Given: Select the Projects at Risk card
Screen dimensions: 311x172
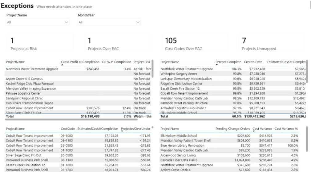Looking at the screenshot, I should [x=40, y=43].
